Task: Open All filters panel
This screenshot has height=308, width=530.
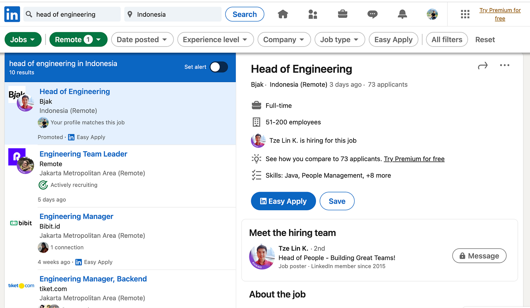Action: pos(447,40)
